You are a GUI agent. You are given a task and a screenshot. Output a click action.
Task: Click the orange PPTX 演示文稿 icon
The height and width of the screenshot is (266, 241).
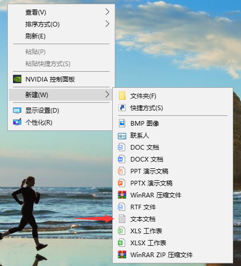coord(122,183)
